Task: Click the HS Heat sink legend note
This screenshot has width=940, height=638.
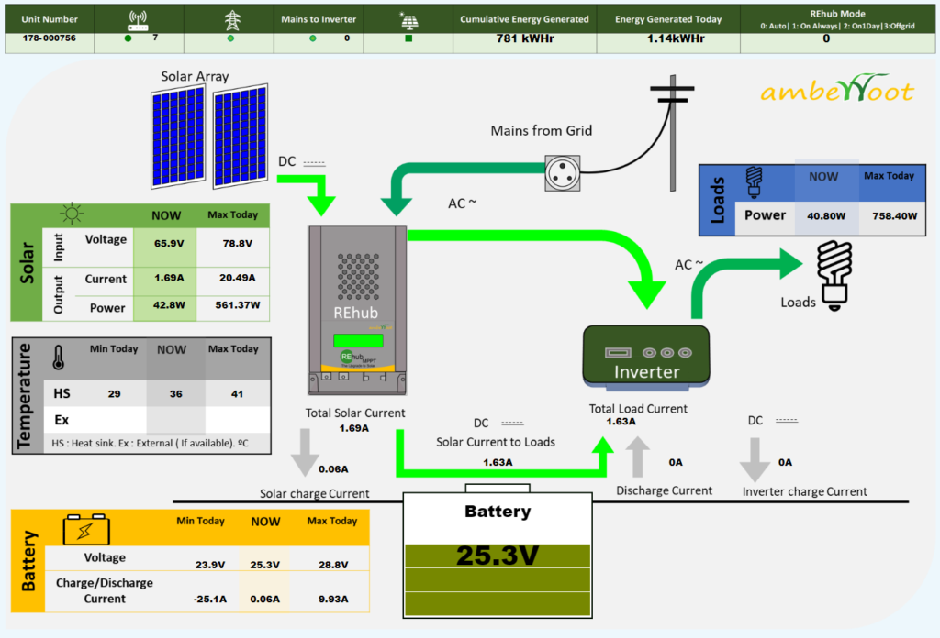Action: [150, 443]
